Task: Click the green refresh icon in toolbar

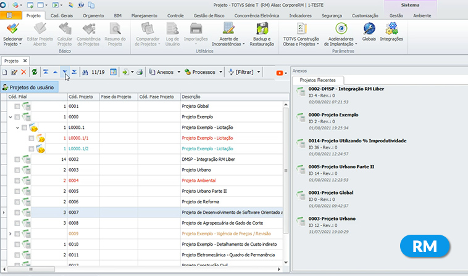Action: tap(35, 72)
